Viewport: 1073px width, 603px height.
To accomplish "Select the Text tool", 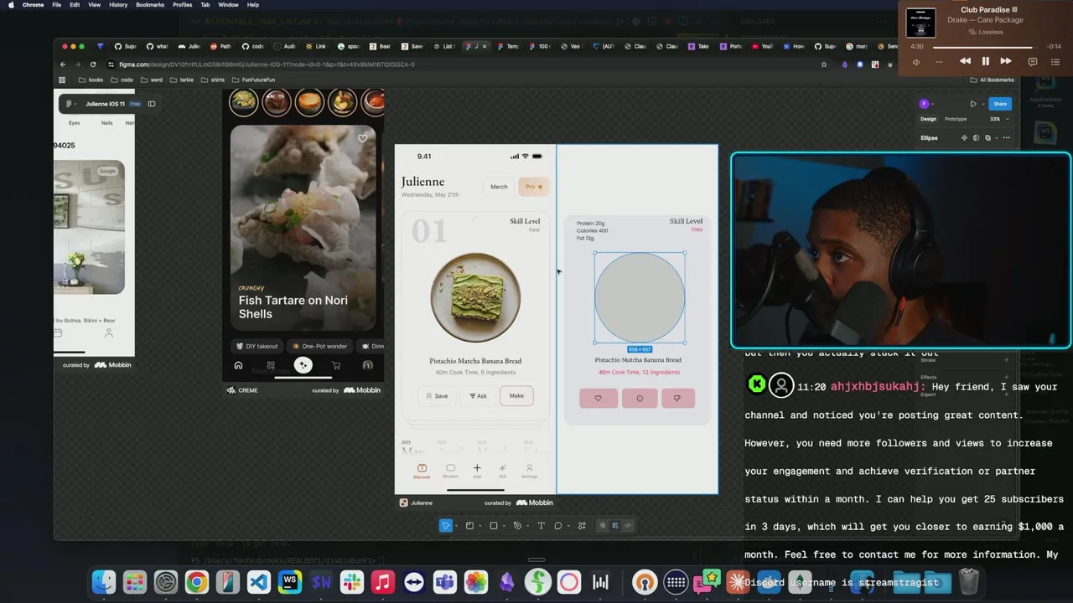I will click(541, 526).
